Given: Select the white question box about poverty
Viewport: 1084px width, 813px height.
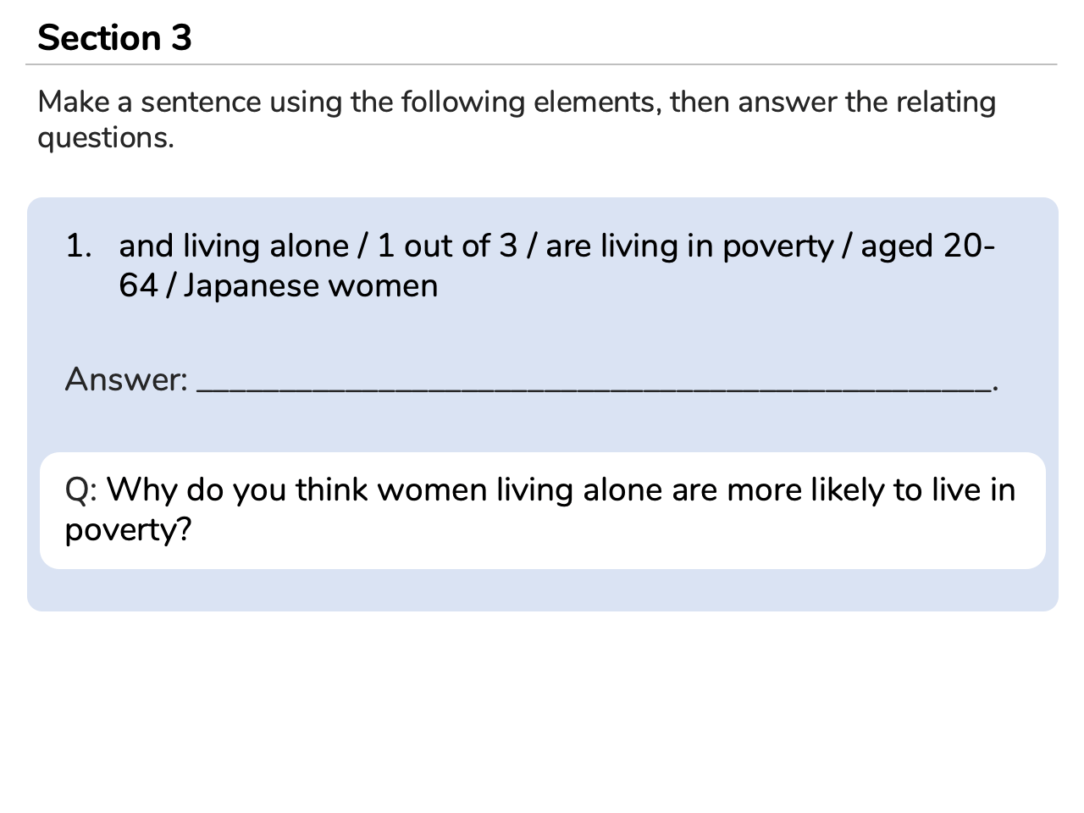Looking at the screenshot, I should click(543, 511).
